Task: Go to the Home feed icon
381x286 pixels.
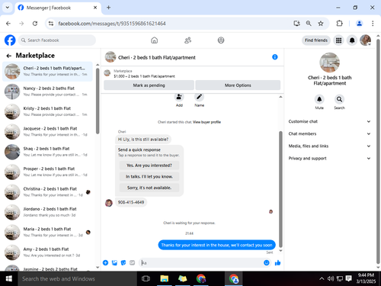Action: pyautogui.click(x=154, y=40)
